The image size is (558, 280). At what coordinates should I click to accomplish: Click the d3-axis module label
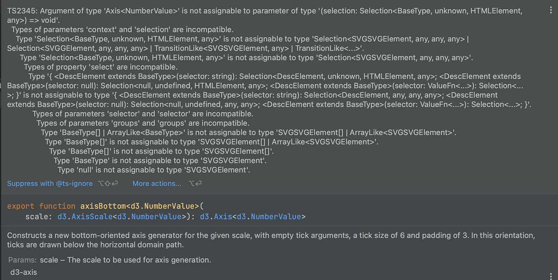point(23,272)
